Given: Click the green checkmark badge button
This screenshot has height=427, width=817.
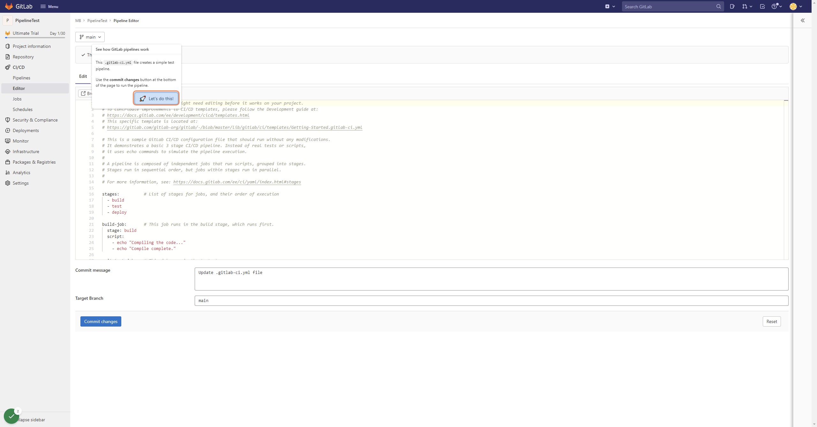Looking at the screenshot, I should coord(11,416).
